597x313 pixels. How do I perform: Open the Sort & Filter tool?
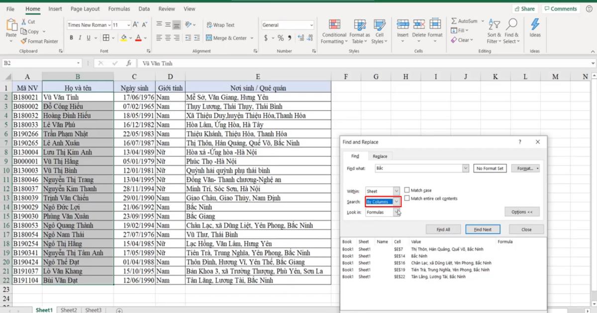coord(494,25)
